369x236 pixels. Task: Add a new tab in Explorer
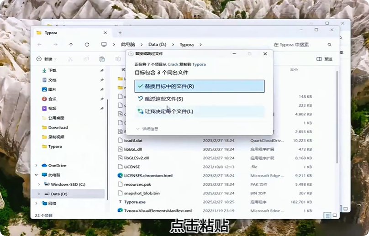(x=120, y=33)
